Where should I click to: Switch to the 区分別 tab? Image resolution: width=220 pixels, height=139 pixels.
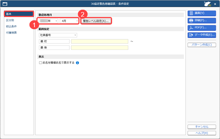[x=10, y=20]
